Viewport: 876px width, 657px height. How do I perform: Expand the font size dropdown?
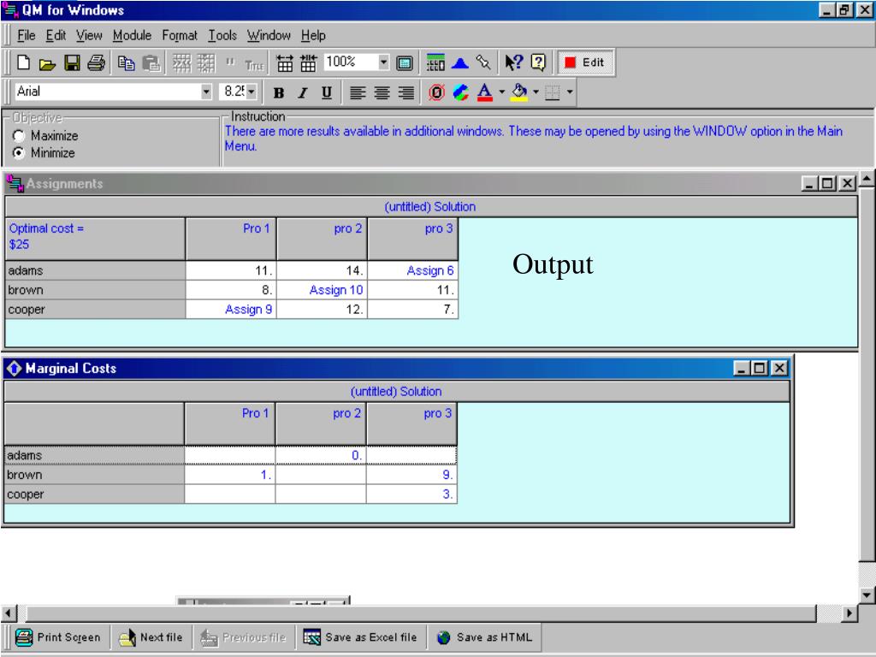point(252,92)
